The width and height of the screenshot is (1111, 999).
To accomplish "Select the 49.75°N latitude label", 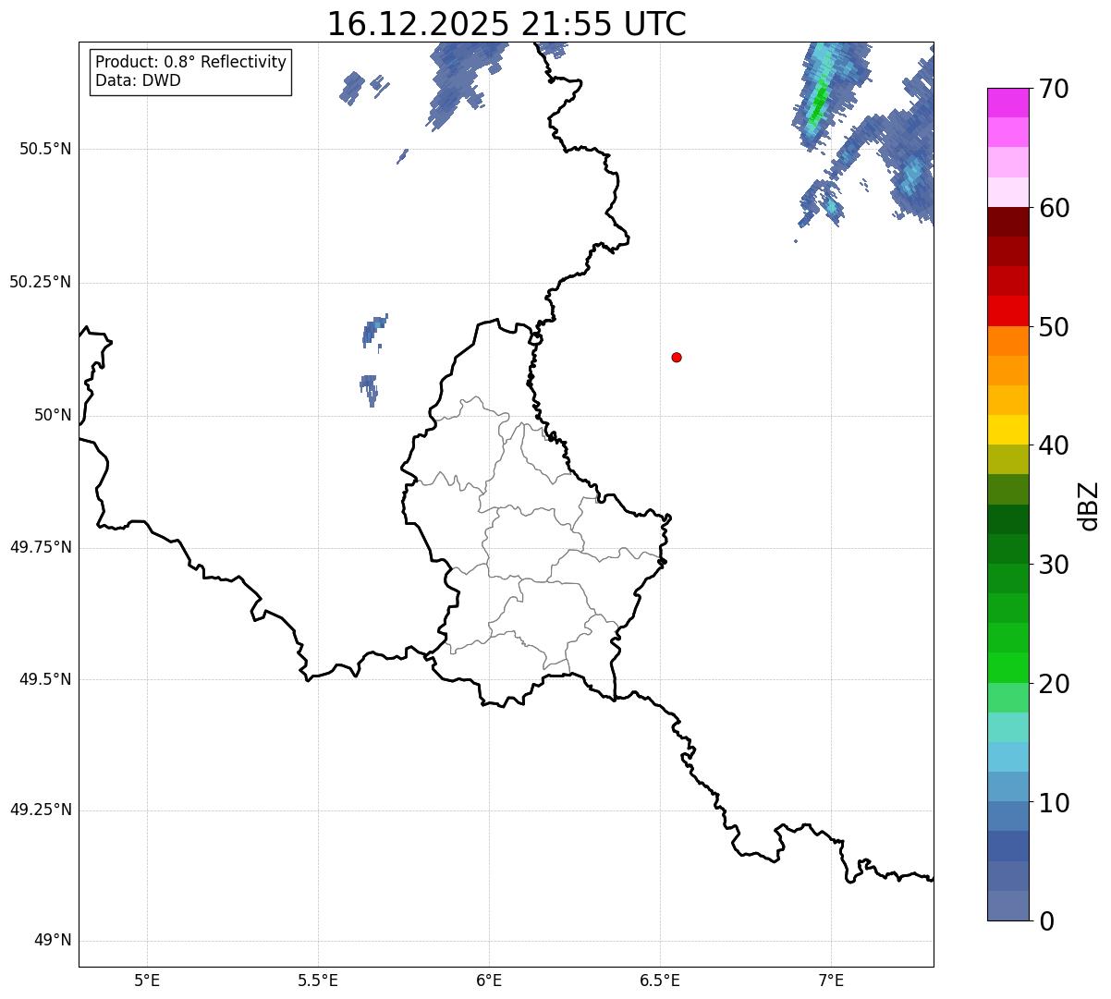I will (x=41, y=547).
